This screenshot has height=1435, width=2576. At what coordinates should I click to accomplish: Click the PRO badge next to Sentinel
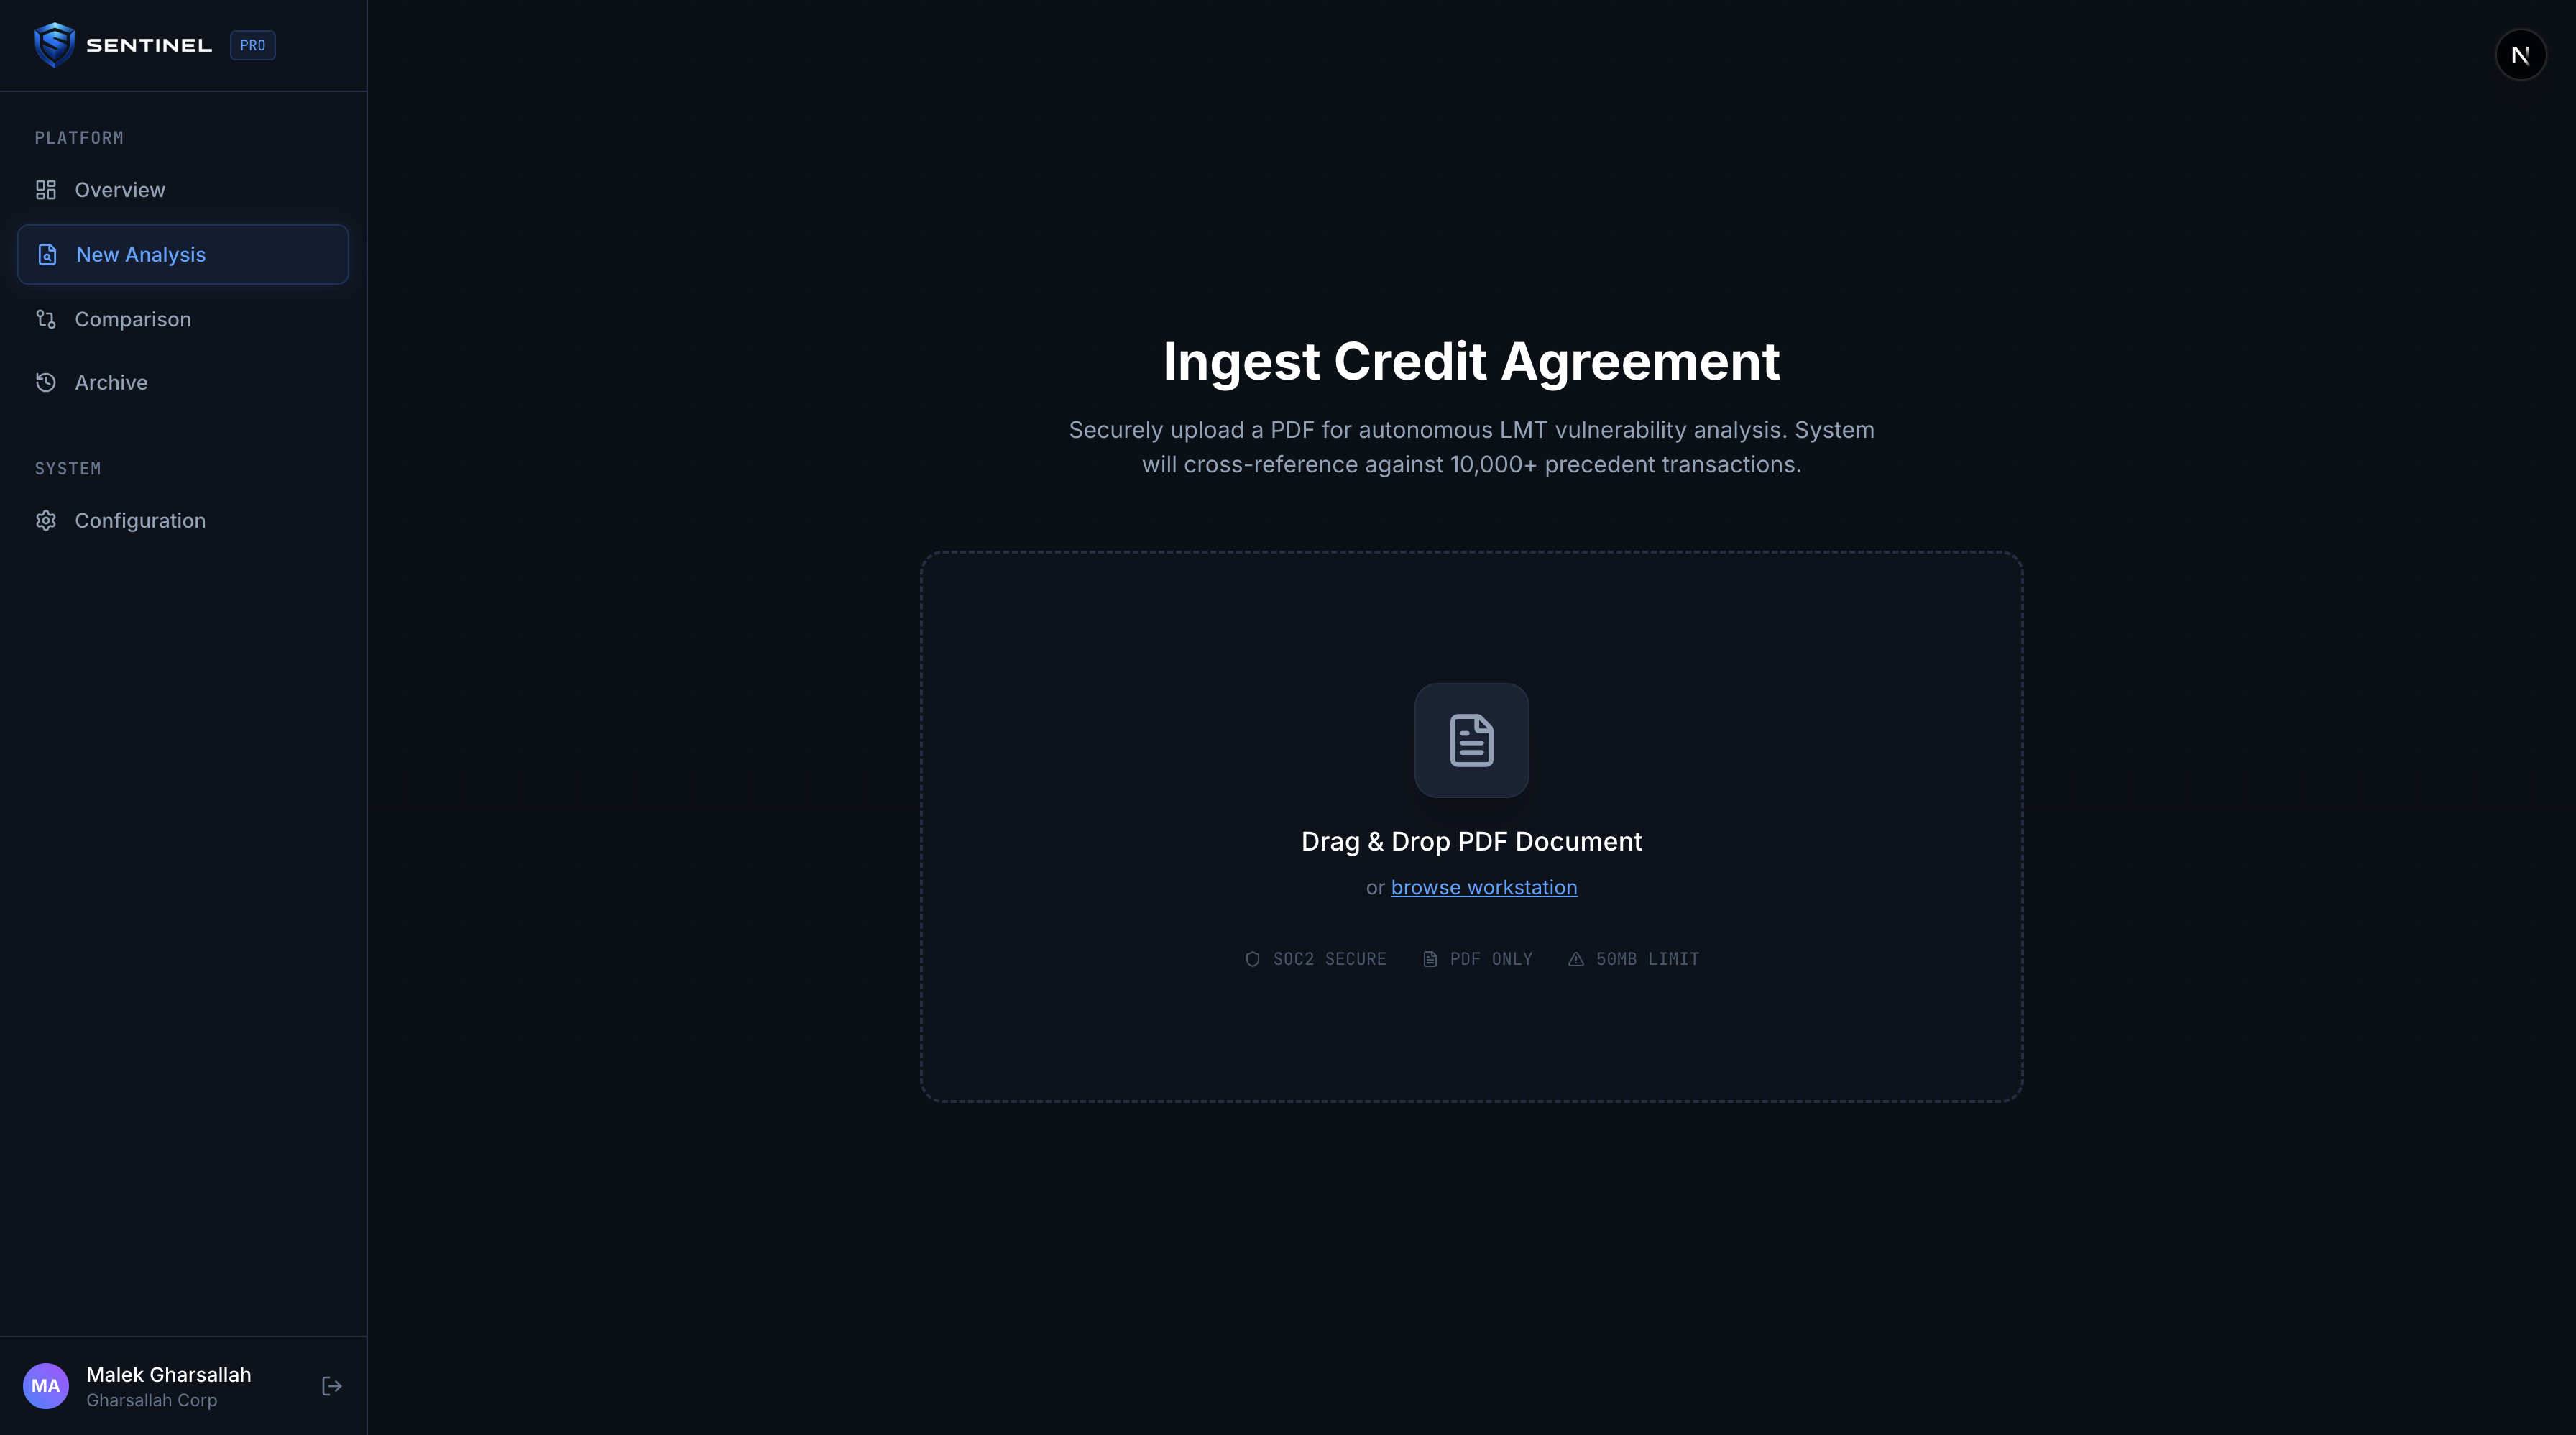click(252, 45)
